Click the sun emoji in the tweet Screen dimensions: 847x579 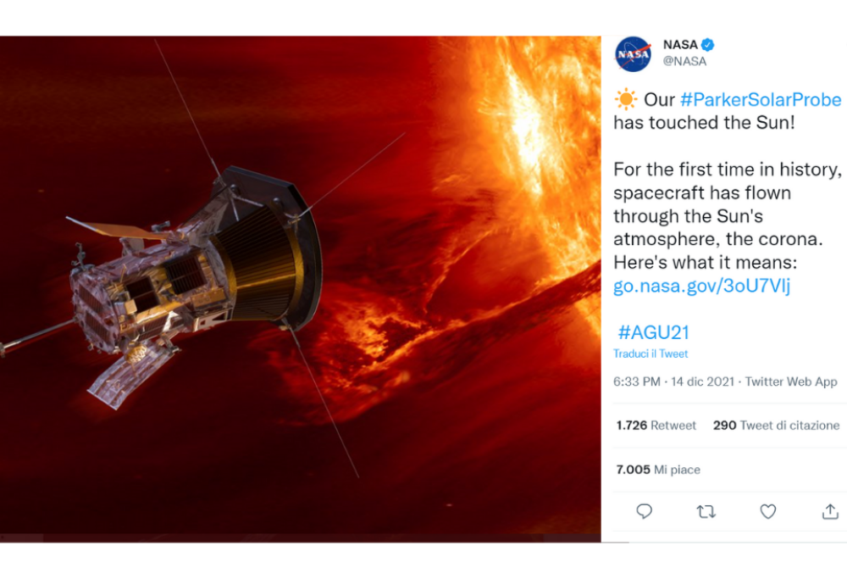pos(626,100)
